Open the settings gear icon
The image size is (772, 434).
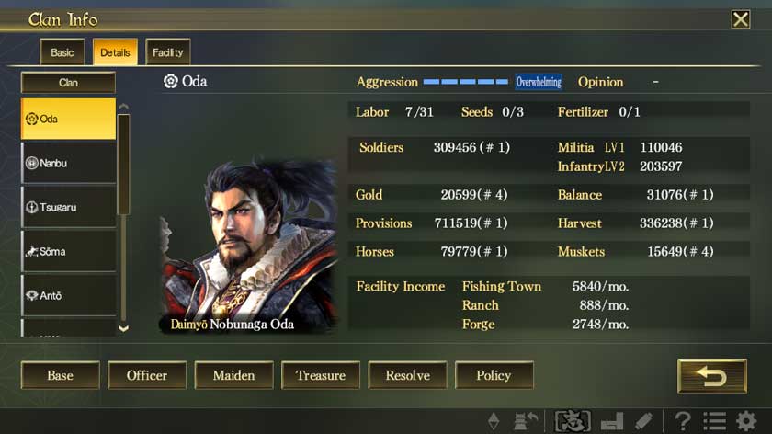coord(746,421)
